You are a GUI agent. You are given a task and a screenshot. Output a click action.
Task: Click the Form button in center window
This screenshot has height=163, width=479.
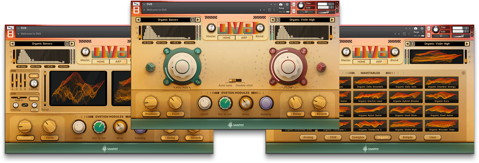pyautogui.click(x=176, y=114)
